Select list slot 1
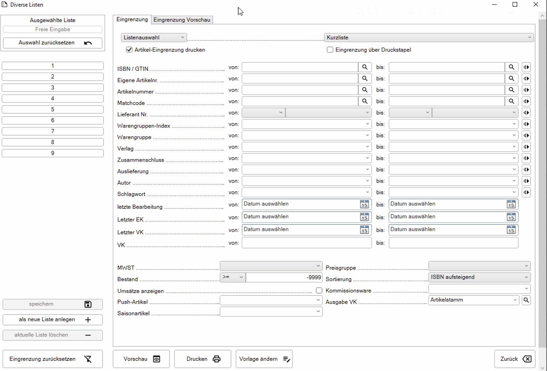This screenshot has width=547, height=371. [x=53, y=66]
